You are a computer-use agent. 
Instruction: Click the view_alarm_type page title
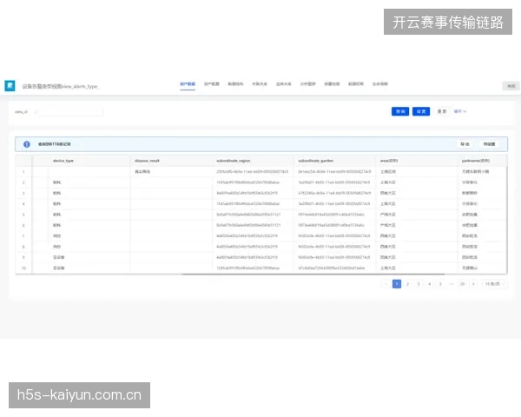click(60, 87)
